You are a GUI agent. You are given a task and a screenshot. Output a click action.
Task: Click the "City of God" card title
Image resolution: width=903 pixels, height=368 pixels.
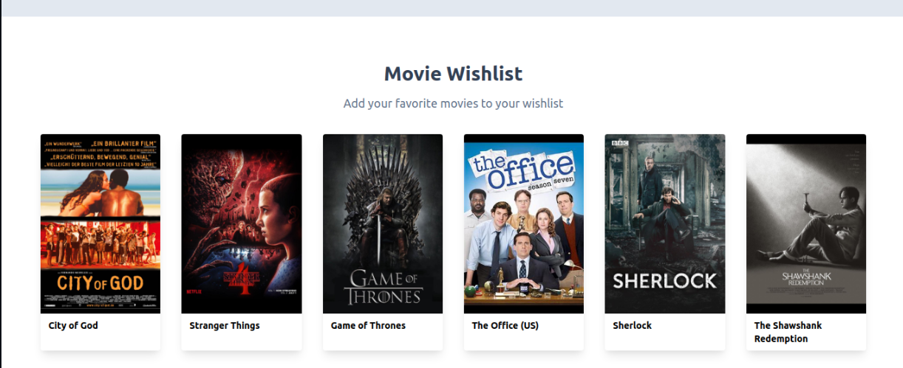pos(73,325)
